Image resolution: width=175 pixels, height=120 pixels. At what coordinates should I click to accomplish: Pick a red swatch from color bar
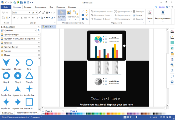click(47, 114)
